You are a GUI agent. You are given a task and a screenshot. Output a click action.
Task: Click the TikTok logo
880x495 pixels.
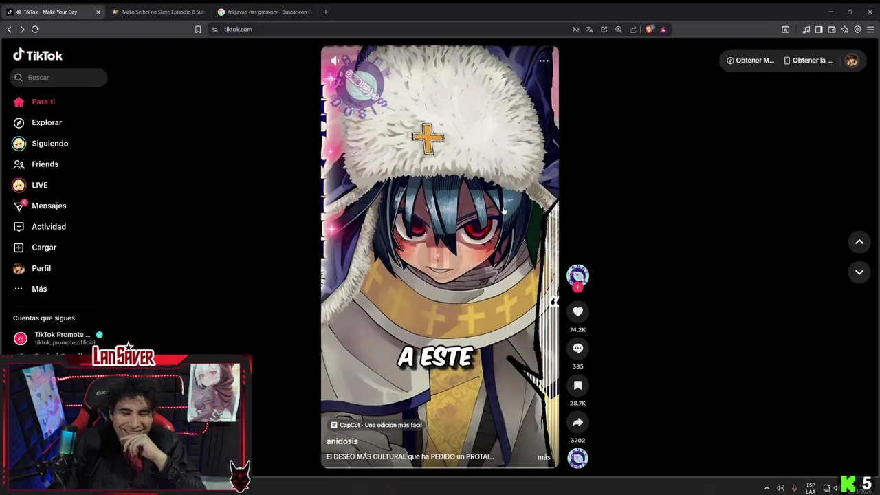tap(38, 55)
